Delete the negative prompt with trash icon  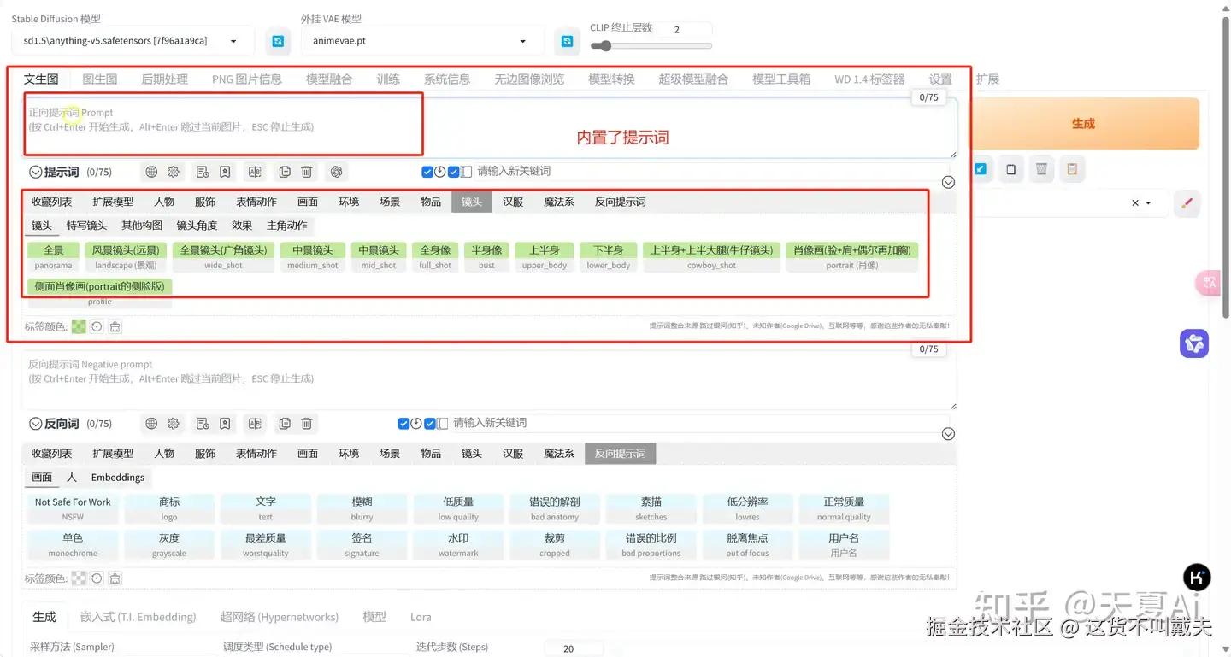click(x=307, y=423)
